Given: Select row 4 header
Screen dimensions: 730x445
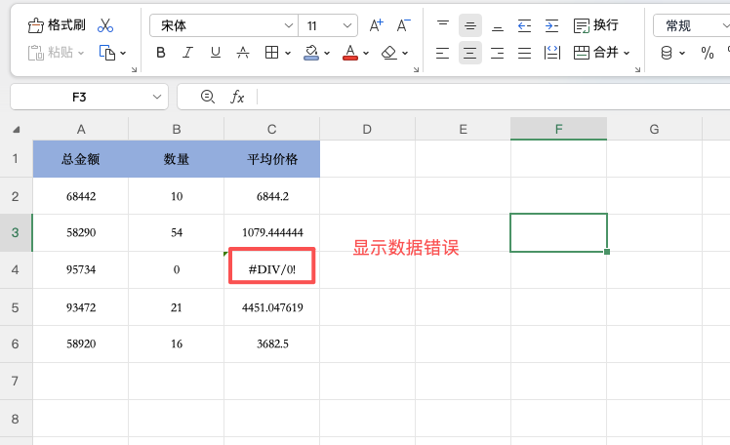Looking at the screenshot, I should [16, 270].
